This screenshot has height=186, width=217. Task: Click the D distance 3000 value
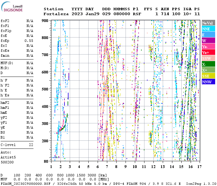pos(92,175)
